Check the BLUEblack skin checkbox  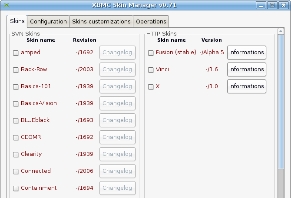pos(16,121)
